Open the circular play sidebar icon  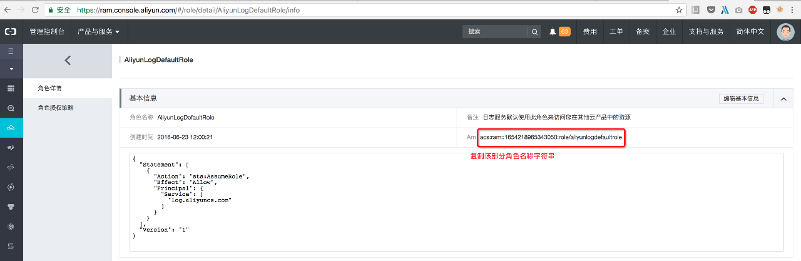pyautogui.click(x=11, y=187)
